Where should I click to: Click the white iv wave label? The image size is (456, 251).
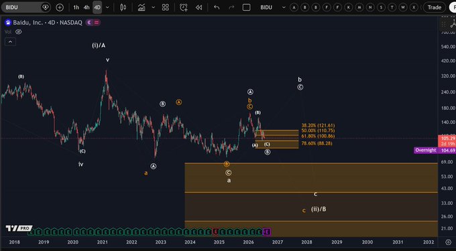click(81, 164)
